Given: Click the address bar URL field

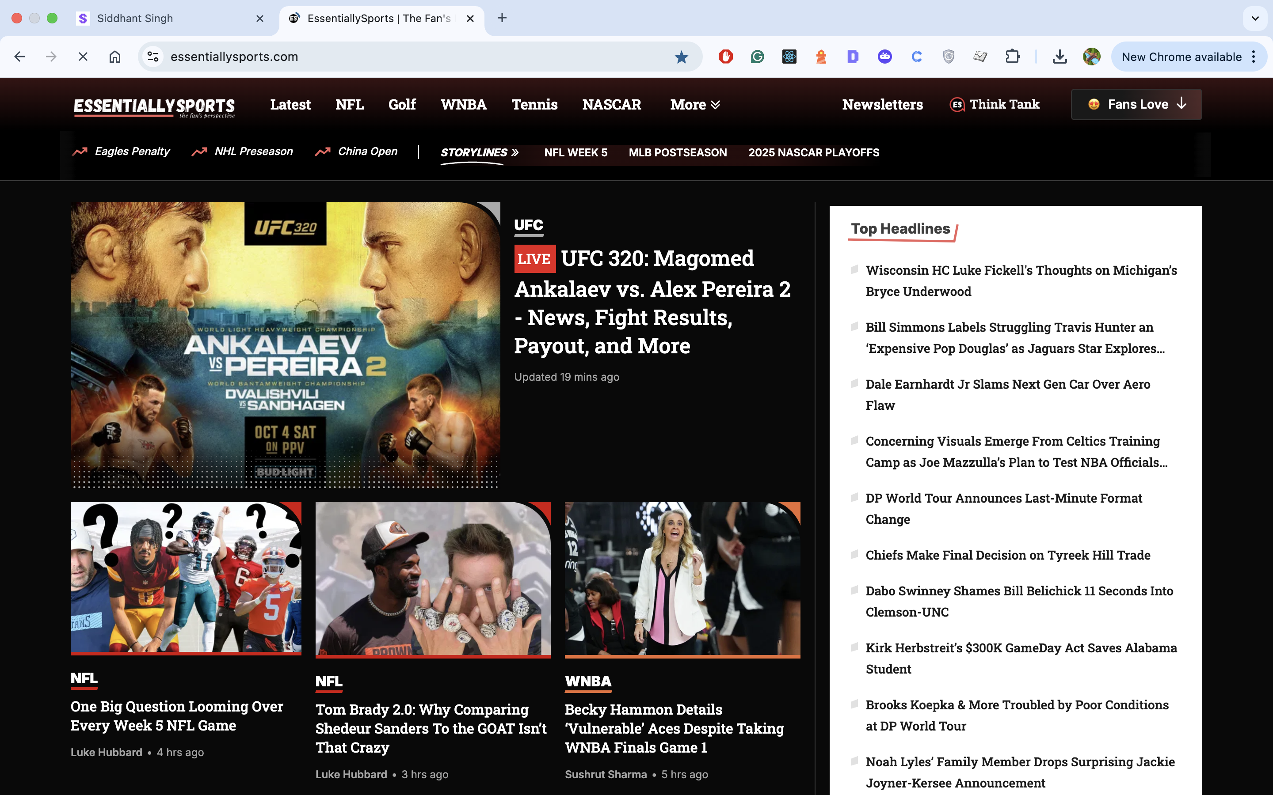Looking at the screenshot, I should pos(410,57).
